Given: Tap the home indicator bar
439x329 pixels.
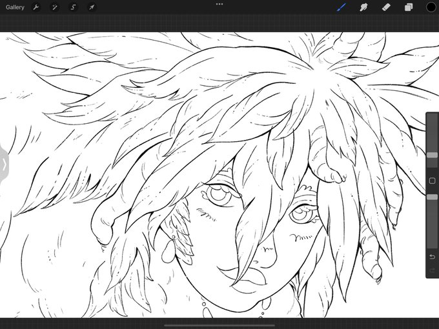Looking at the screenshot, I should pos(219,325).
